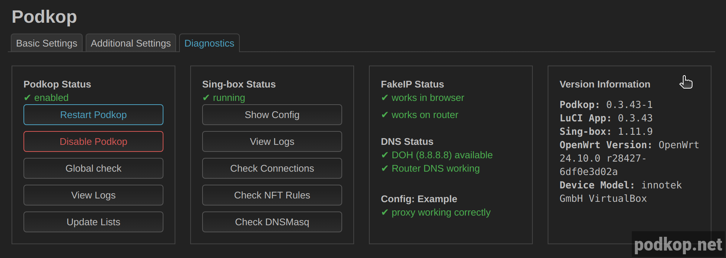Viewport: 726px width, 258px height.
Task: Restart Podkop service
Action: pyautogui.click(x=93, y=115)
